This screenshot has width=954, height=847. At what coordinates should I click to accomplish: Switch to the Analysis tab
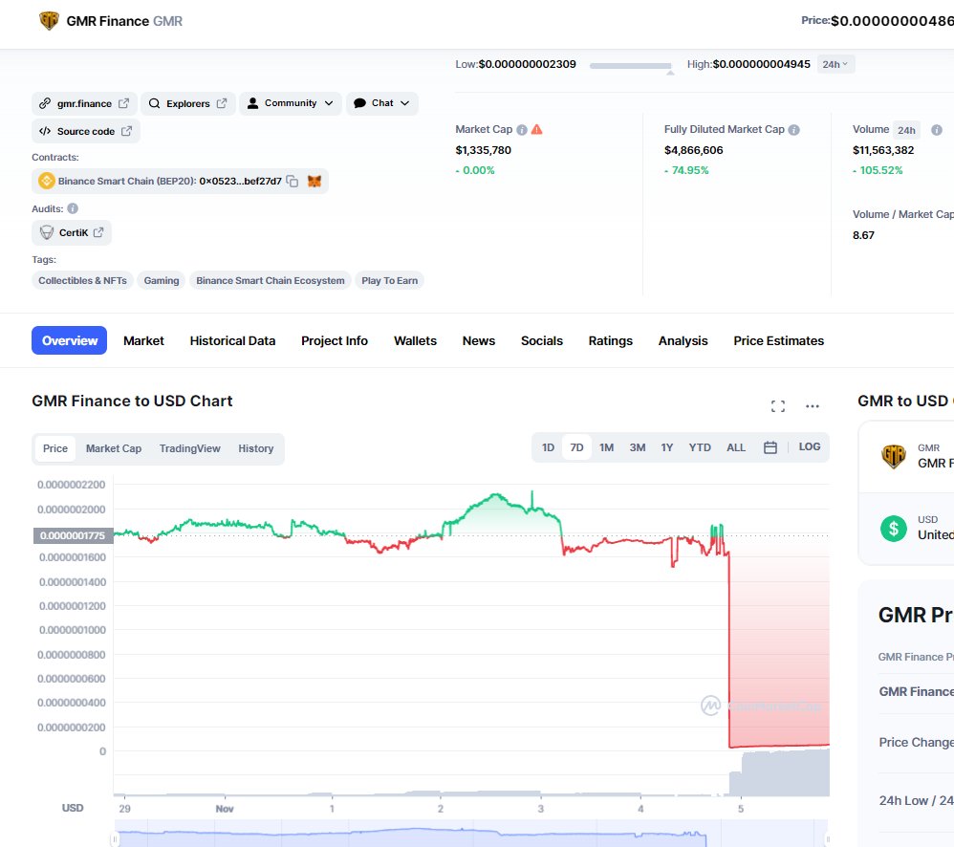(x=683, y=340)
